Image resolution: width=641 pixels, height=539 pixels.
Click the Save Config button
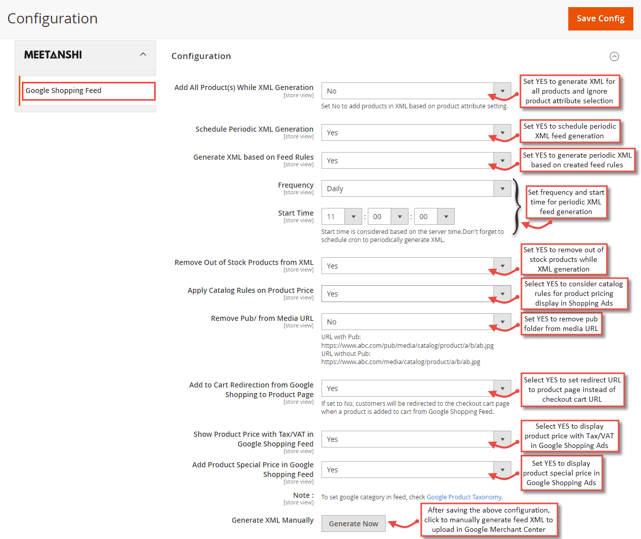(600, 19)
